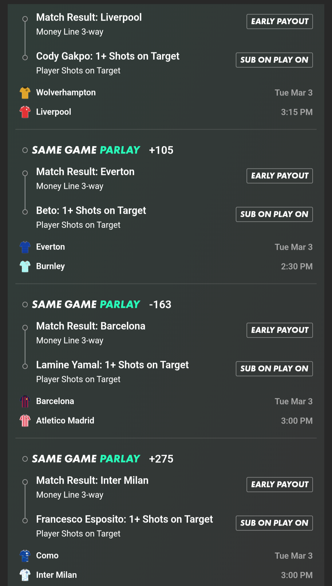Viewport: 332px width, 586px height.
Task: Tap Sub On Play On for Cody Gakpo
Action: [274, 60]
